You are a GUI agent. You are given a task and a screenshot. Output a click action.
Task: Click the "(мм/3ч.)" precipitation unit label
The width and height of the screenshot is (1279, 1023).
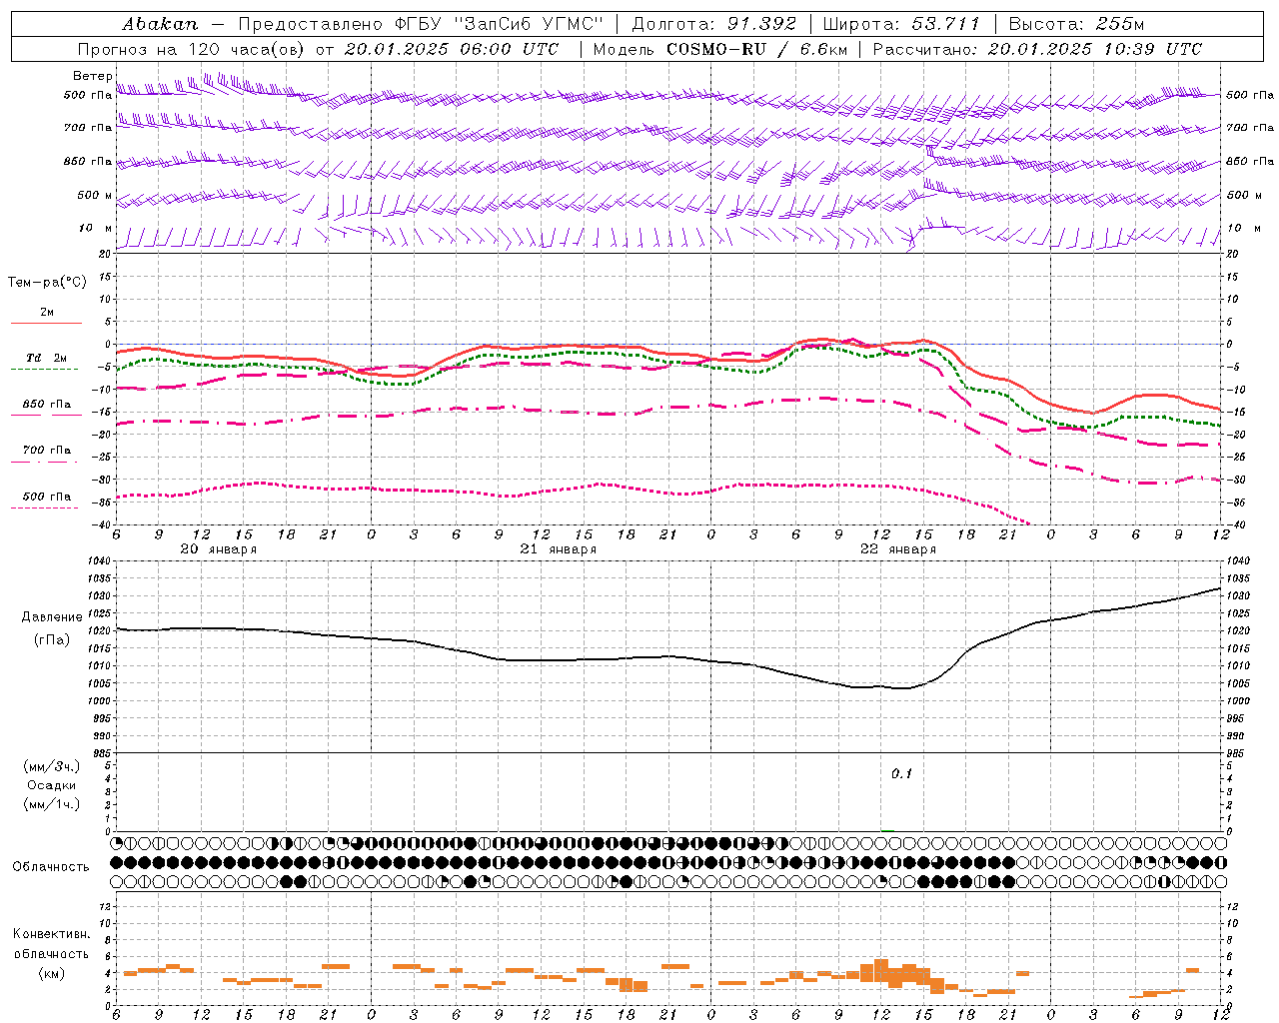tap(52, 766)
